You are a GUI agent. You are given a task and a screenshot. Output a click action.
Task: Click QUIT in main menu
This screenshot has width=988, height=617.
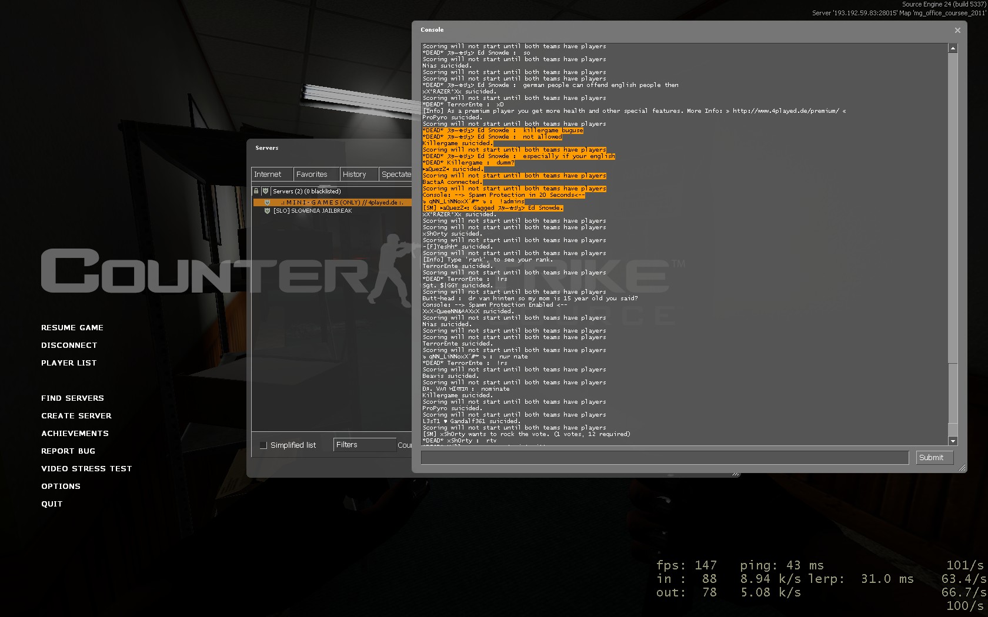pos(52,504)
